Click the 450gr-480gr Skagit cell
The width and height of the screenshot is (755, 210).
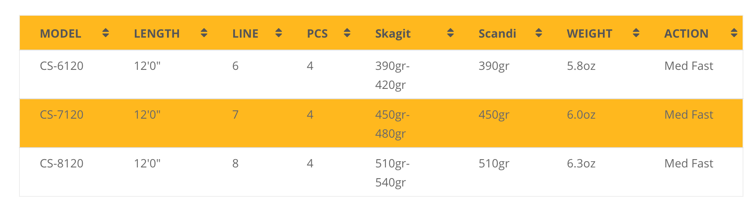(x=392, y=124)
